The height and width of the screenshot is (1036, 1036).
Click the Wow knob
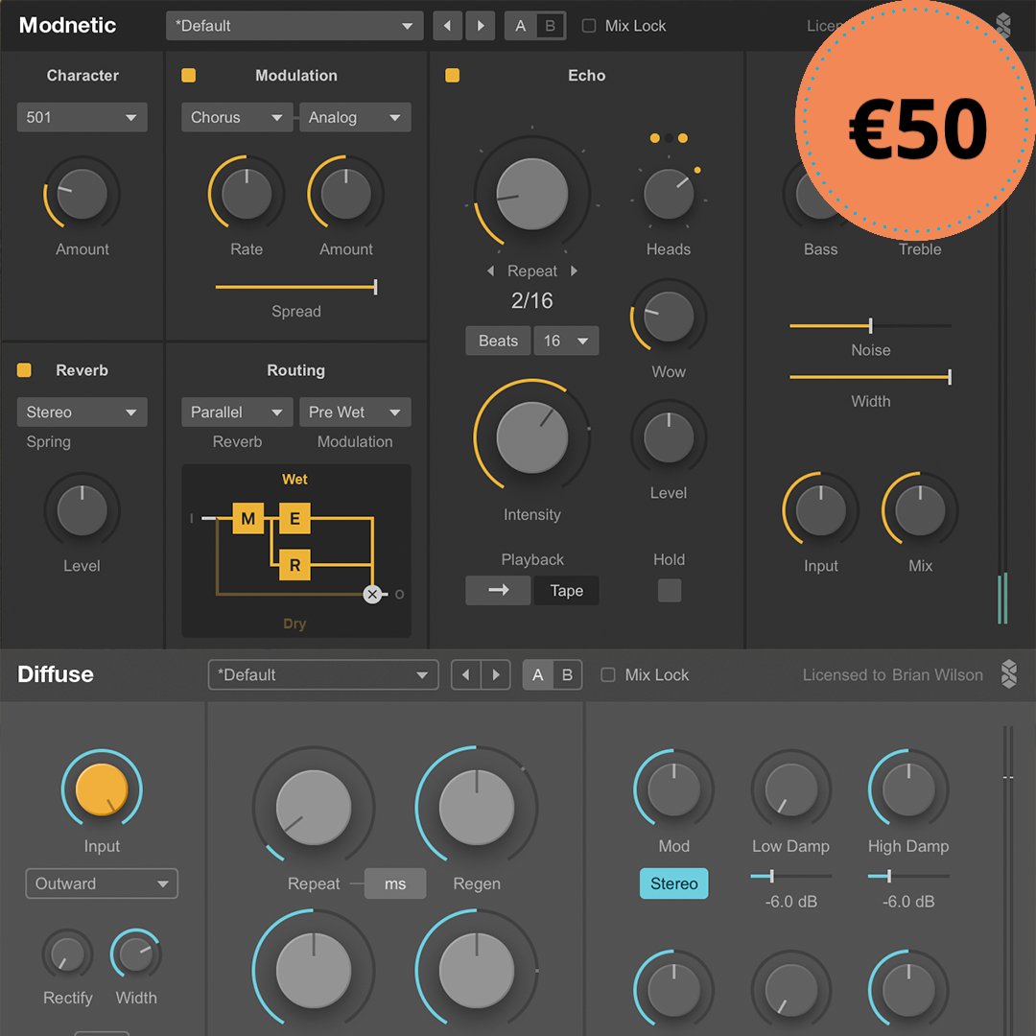669,317
